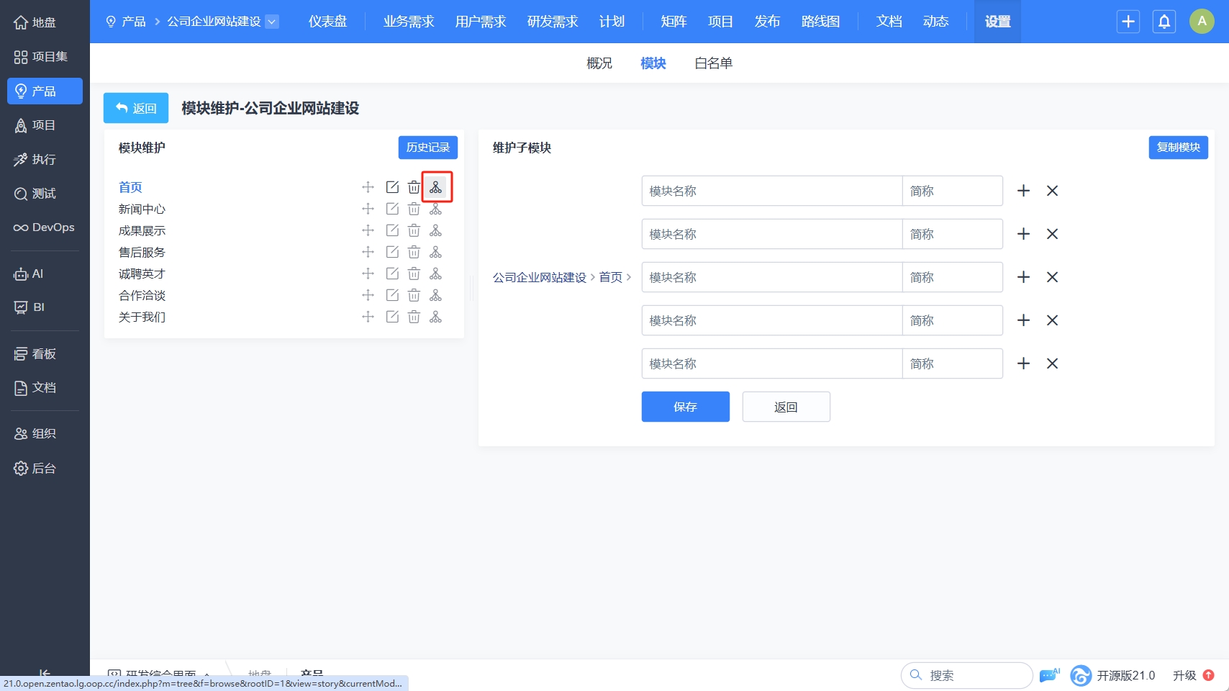Click the move icon for 首页 module
Viewport: 1229px width, 691px height.
tap(368, 187)
